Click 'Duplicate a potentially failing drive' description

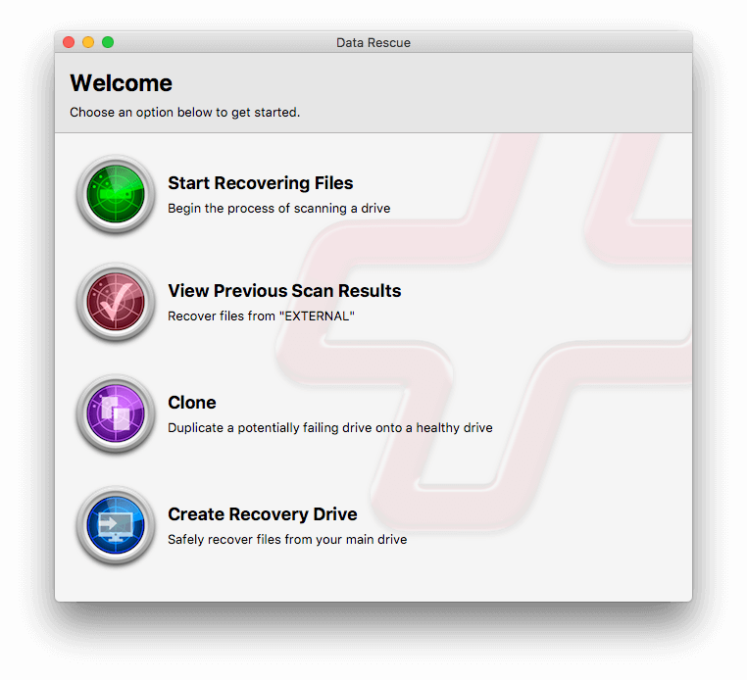(329, 427)
